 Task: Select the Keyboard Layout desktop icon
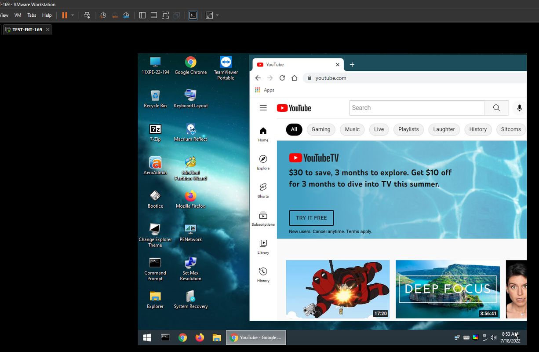tap(191, 99)
